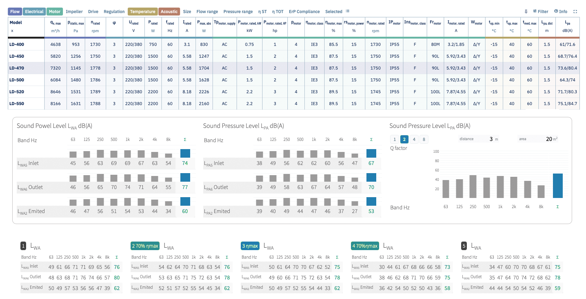Viewport: 586px width, 299px height.
Task: Toggle the Electrical column group
Action: (34, 11)
